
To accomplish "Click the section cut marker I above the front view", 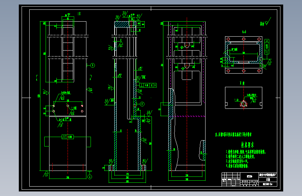I will [79, 14].
